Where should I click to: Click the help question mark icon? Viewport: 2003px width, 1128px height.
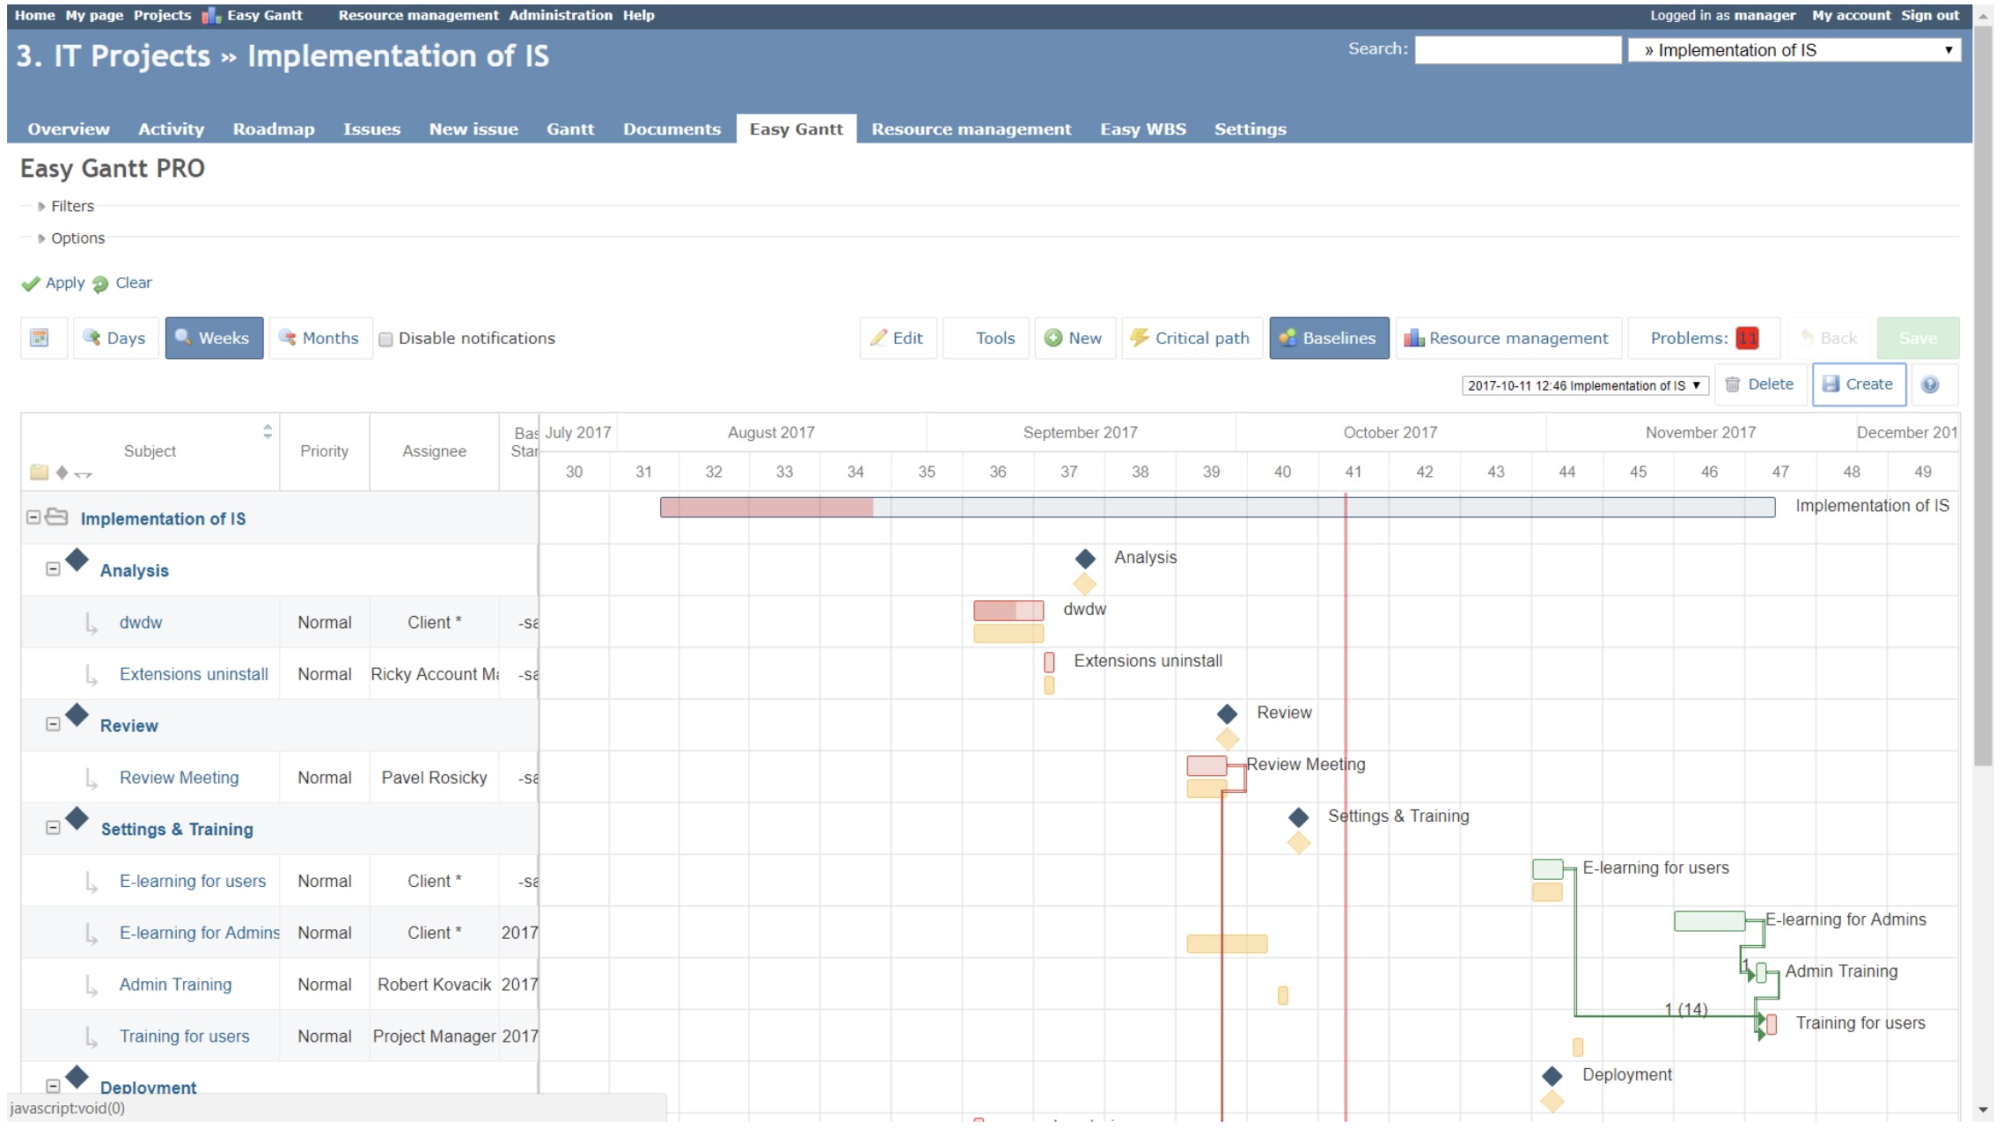point(1929,385)
